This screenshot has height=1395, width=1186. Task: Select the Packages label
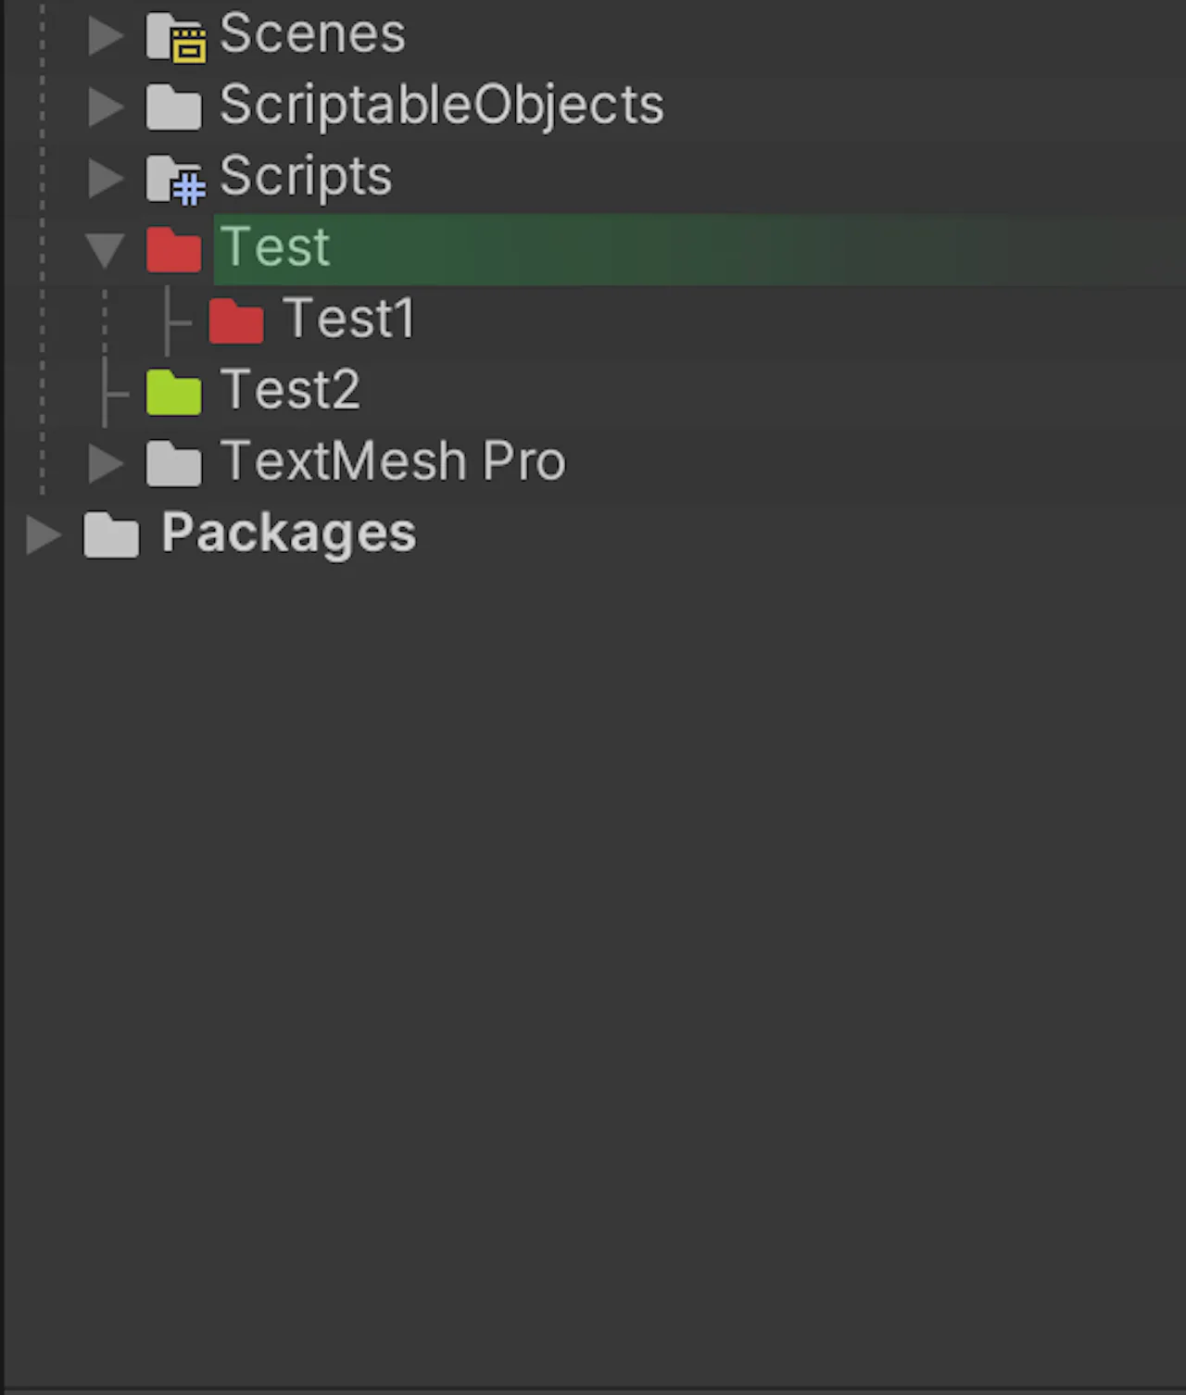click(x=289, y=534)
